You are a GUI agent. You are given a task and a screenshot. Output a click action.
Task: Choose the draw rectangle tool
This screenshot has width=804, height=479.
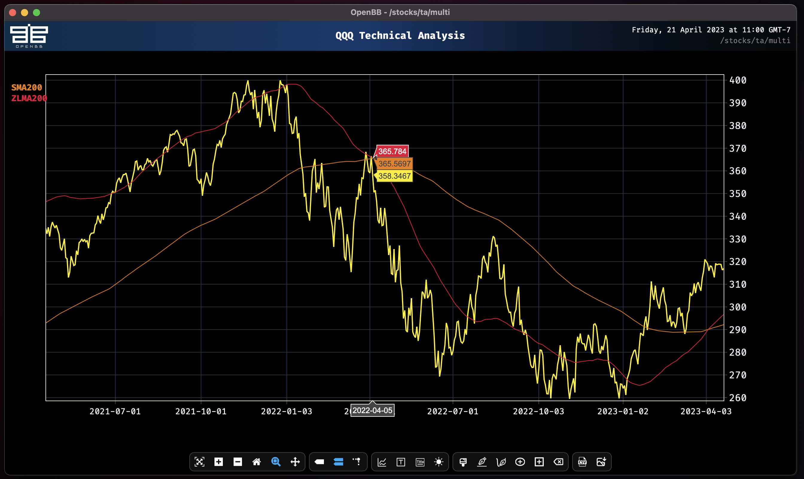[539, 462]
